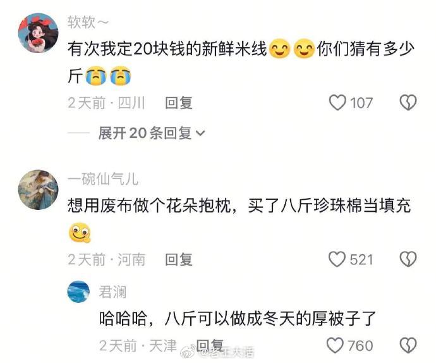Reply to 君澜's comment via 回复

click(x=210, y=345)
